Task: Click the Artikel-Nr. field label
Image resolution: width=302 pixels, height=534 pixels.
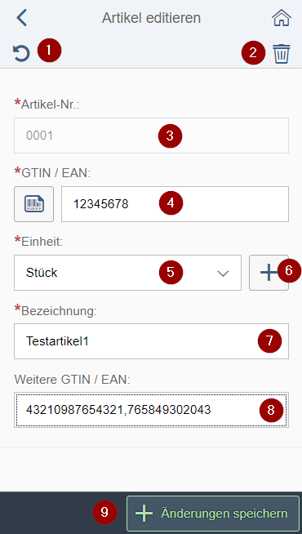Action: coord(50,105)
